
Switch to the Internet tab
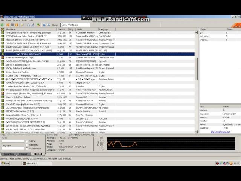coord(23,154)
